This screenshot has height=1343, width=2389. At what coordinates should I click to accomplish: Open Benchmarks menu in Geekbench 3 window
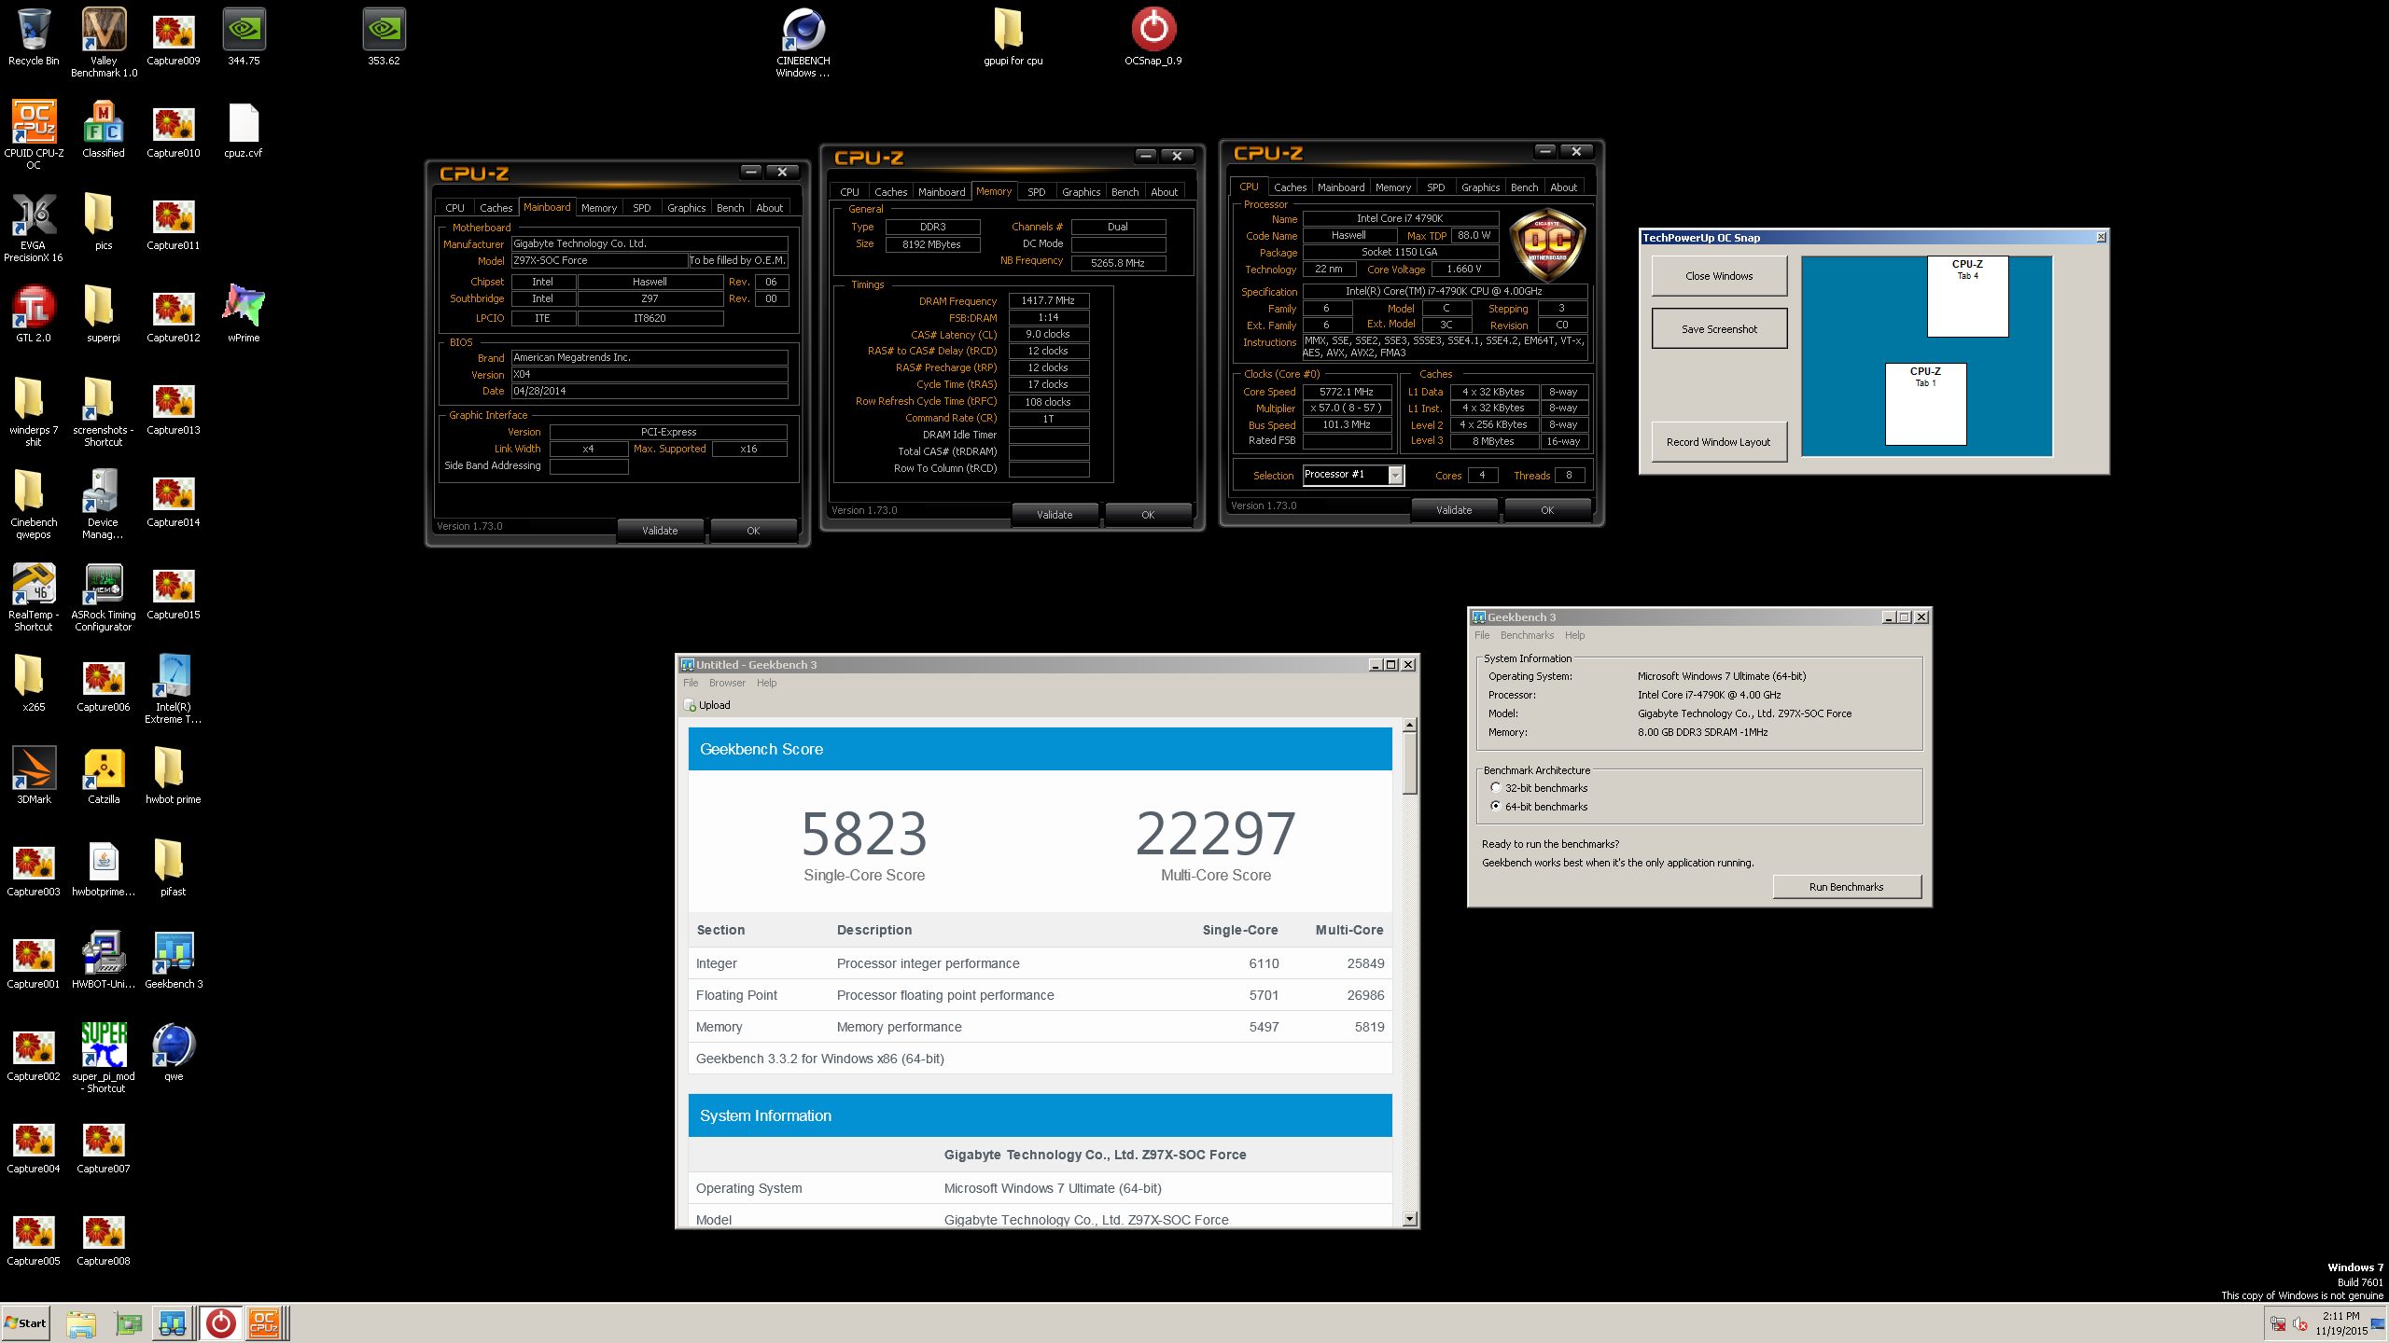pos(1527,636)
